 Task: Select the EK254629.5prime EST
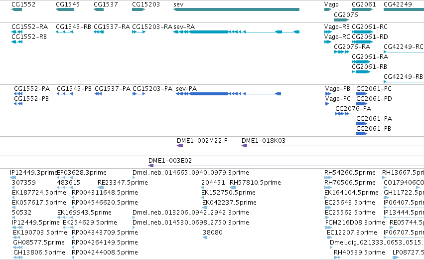(x=68, y=228)
